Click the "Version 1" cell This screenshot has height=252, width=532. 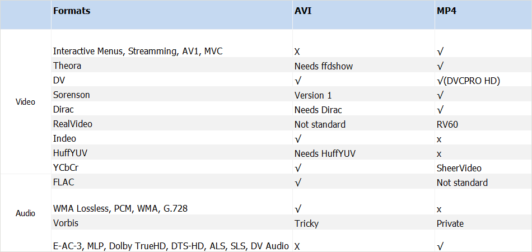point(313,95)
